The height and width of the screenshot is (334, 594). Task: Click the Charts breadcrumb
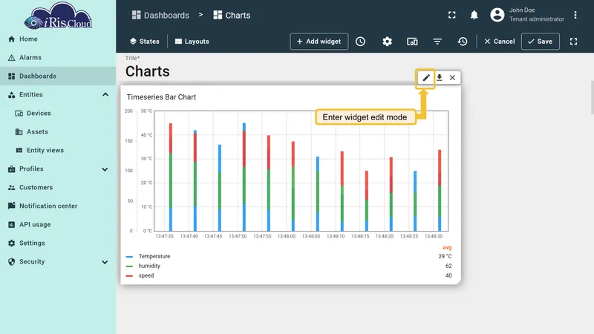pos(232,15)
